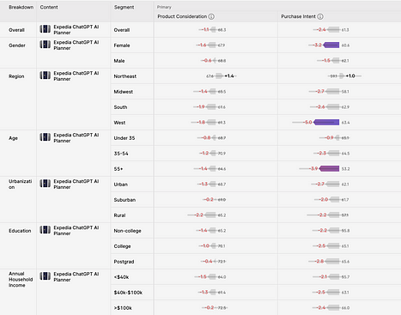This screenshot has width=401, height=315.
Task: Click the +1.0 value in Northeast row
Action: pyautogui.click(x=350, y=76)
